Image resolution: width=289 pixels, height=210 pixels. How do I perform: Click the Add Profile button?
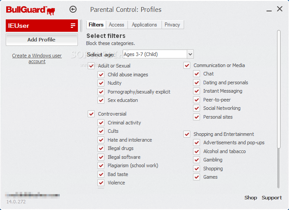tap(42, 40)
